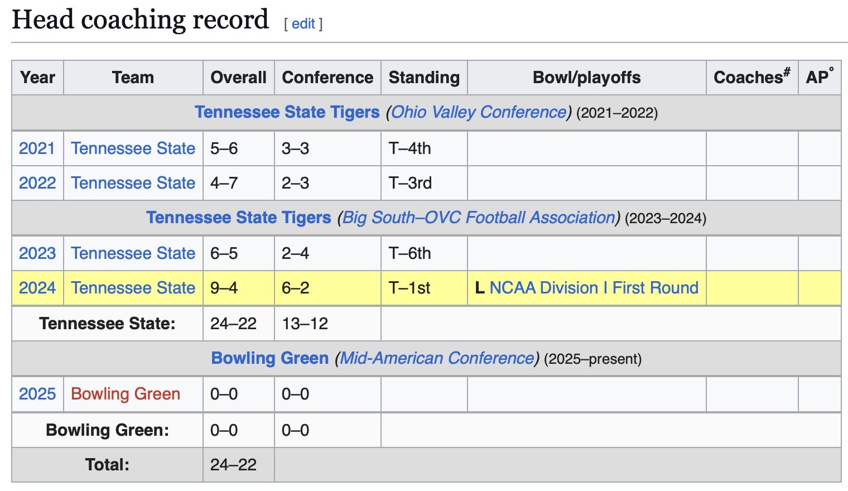Click Tennessee State in the 2021 row

[133, 148]
